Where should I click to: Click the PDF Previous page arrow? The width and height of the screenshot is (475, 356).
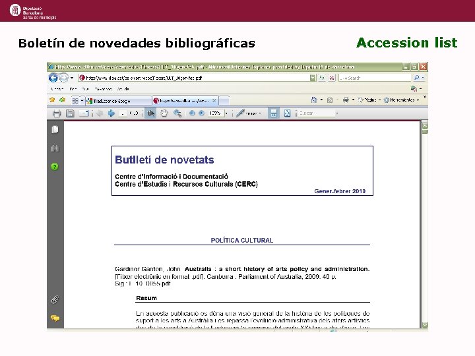(x=100, y=113)
